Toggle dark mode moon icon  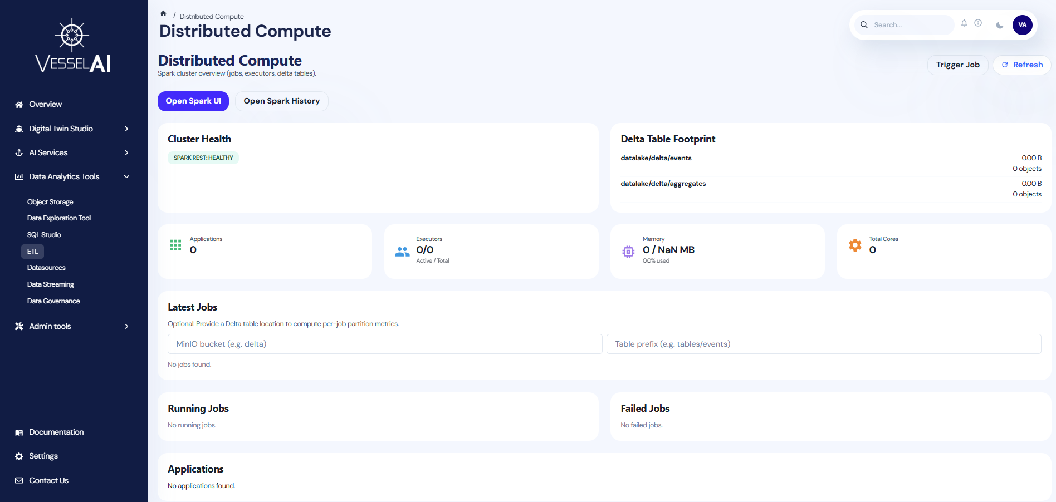click(1000, 25)
